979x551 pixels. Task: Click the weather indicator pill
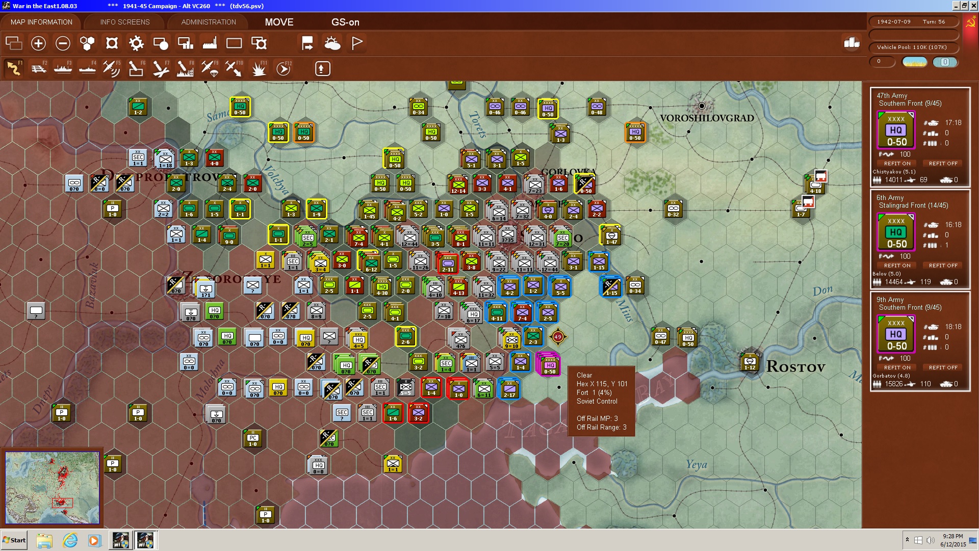[x=914, y=62]
